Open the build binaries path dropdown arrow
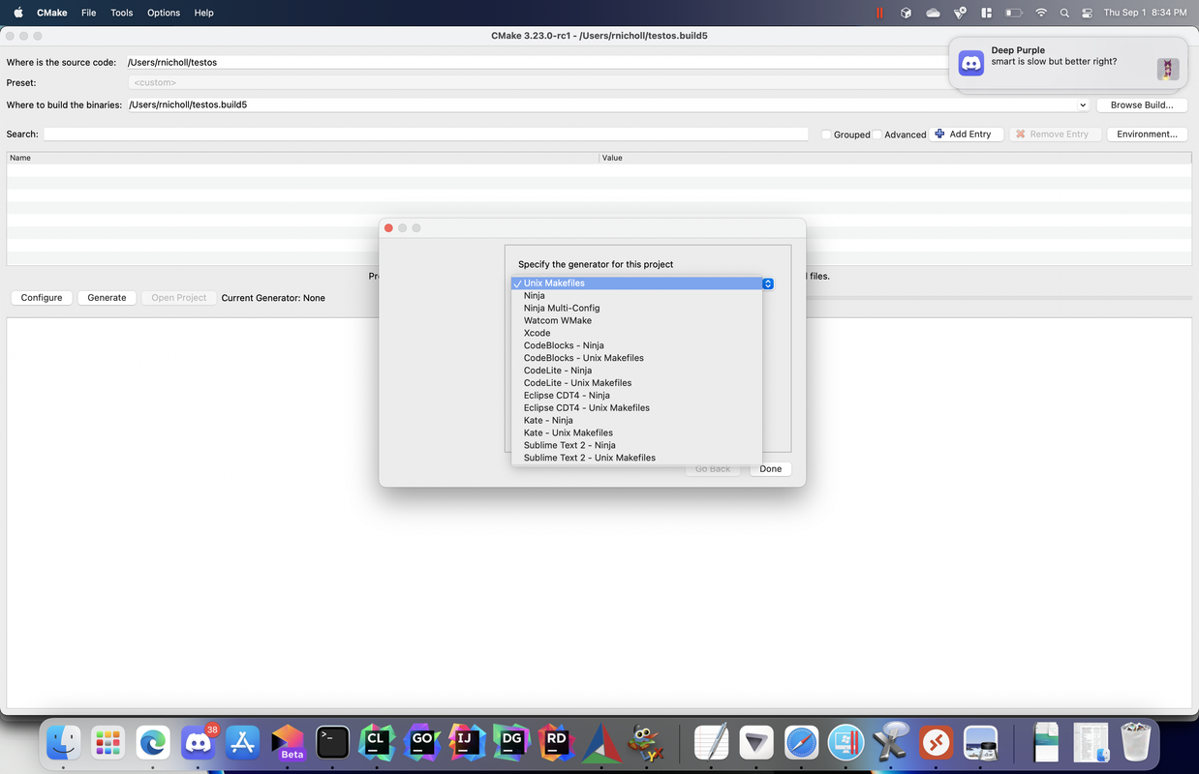 (1082, 104)
